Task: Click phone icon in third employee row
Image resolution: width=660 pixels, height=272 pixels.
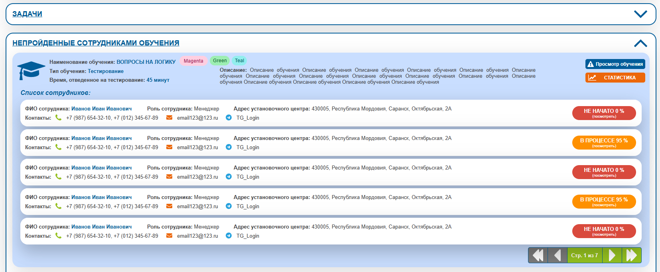Action: pos(58,177)
